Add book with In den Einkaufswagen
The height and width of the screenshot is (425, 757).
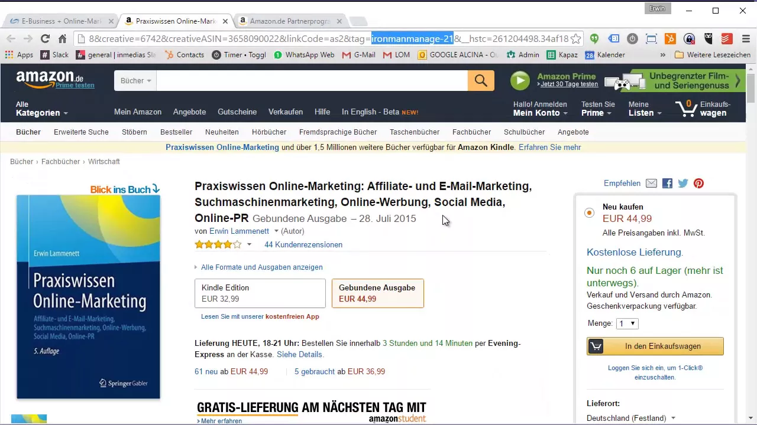tap(655, 346)
